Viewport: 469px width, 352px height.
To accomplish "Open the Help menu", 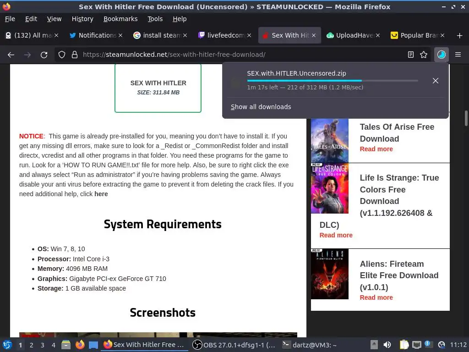I will coord(180,19).
